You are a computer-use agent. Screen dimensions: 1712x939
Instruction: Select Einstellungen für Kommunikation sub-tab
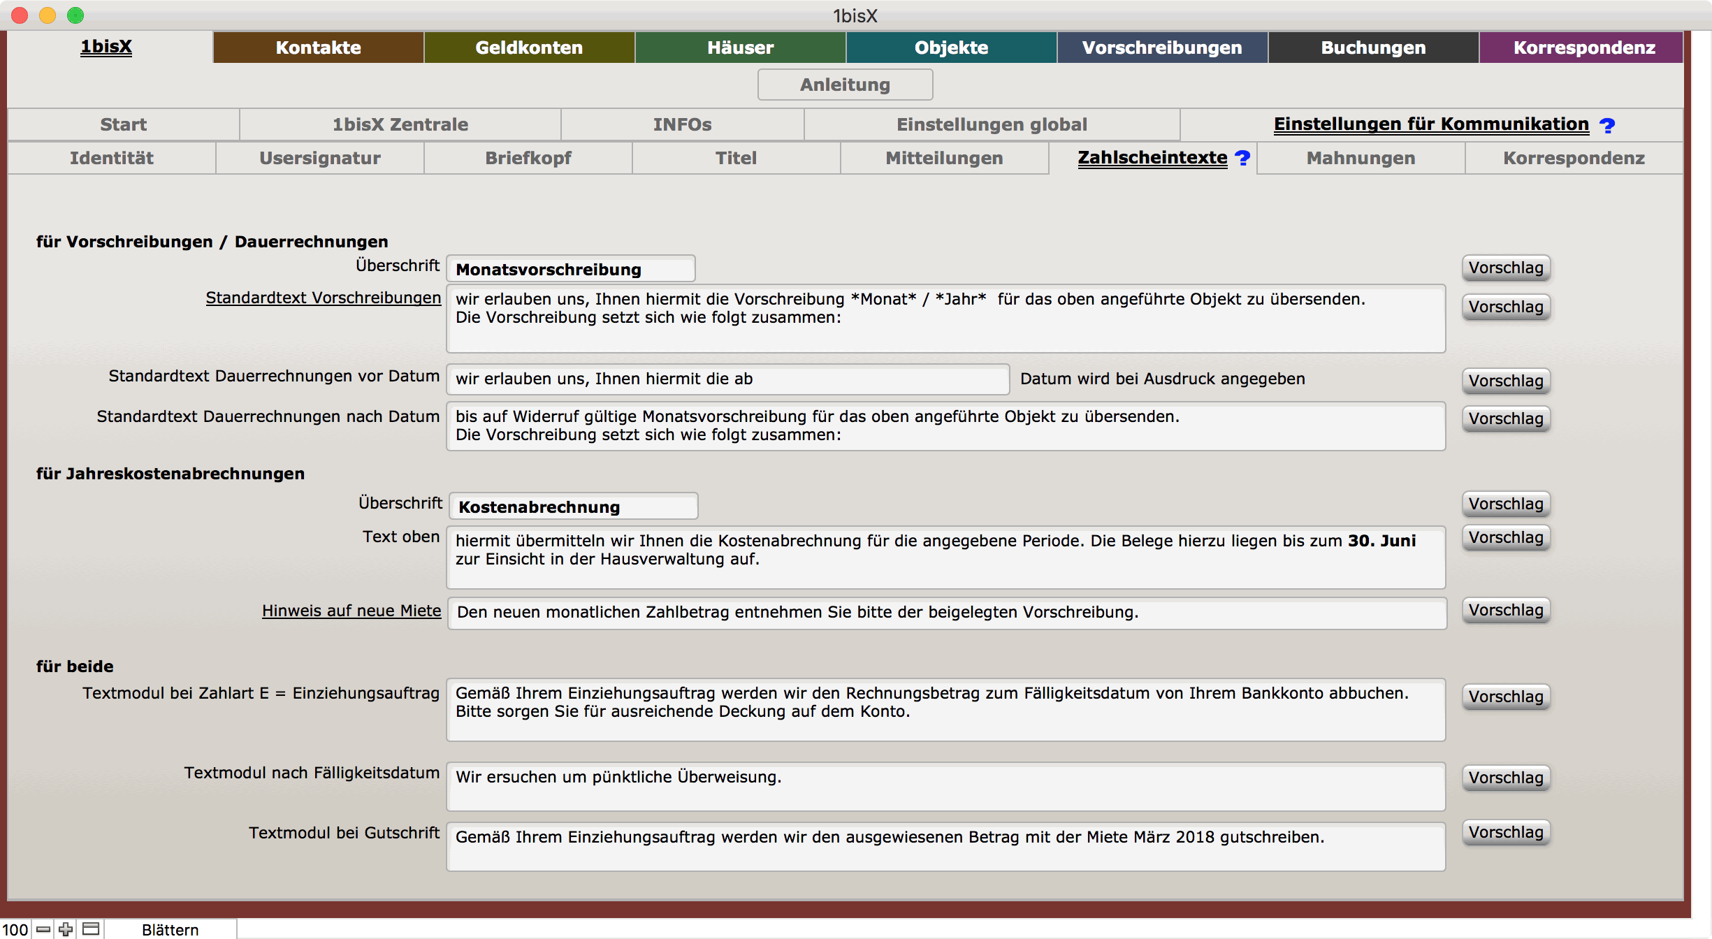(x=1431, y=124)
